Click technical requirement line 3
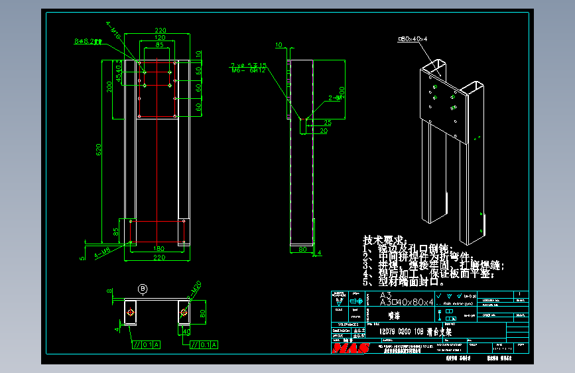The image size is (575, 373). [x=434, y=265]
